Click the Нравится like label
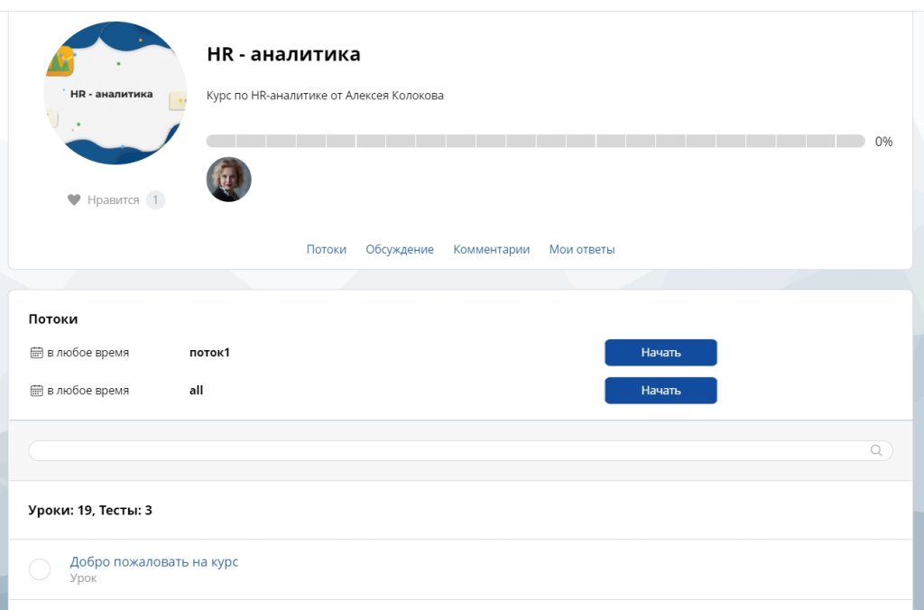 pyautogui.click(x=113, y=199)
